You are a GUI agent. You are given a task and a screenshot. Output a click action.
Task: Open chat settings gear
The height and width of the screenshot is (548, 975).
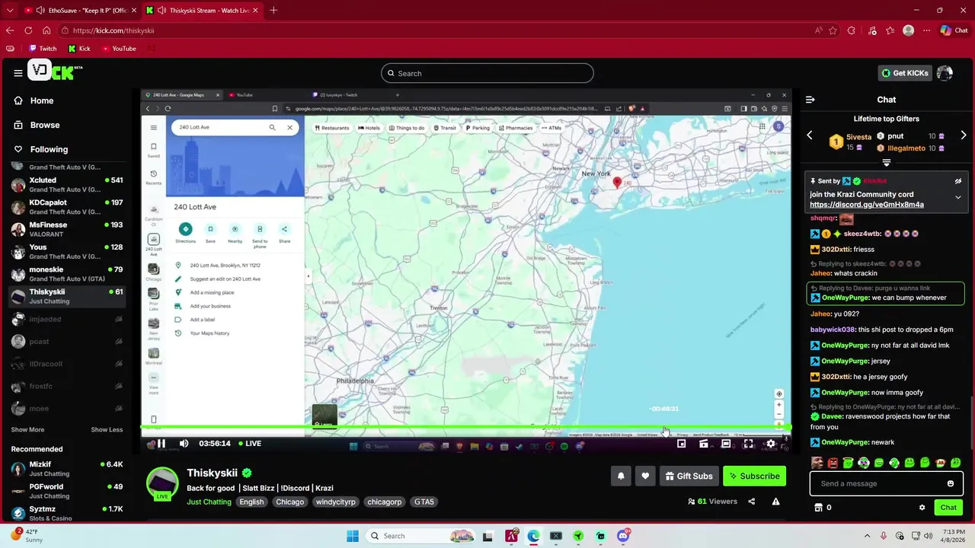click(x=922, y=508)
